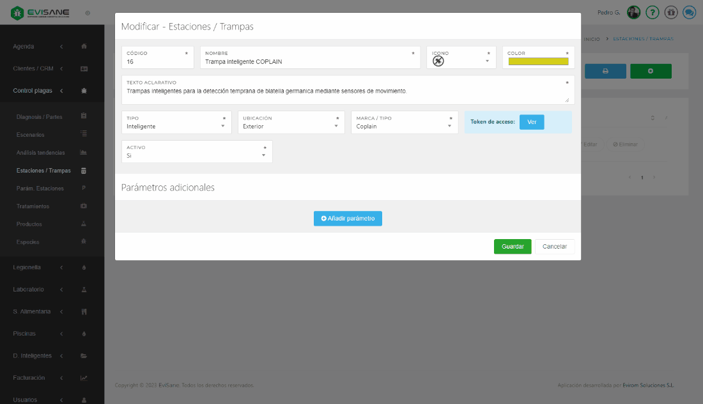Click the green add new button

[651, 71]
